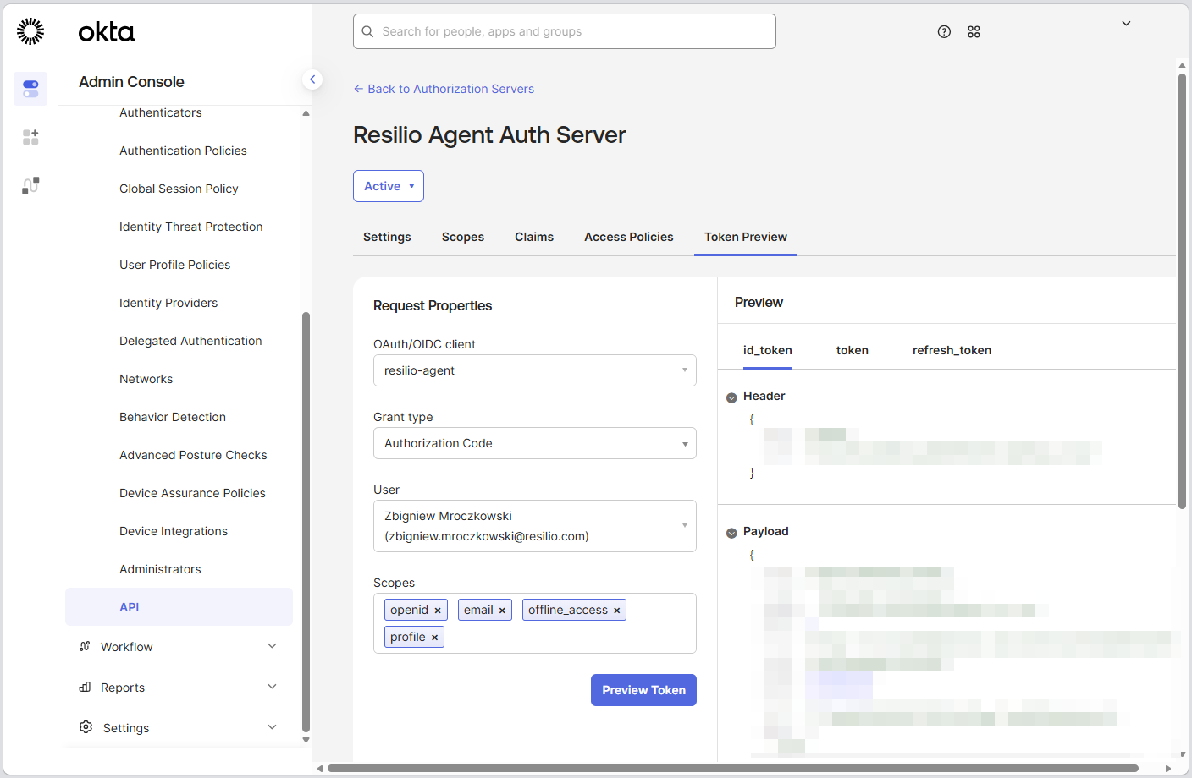Open Identity Providers in the sidebar
1192x778 pixels.
click(x=168, y=303)
